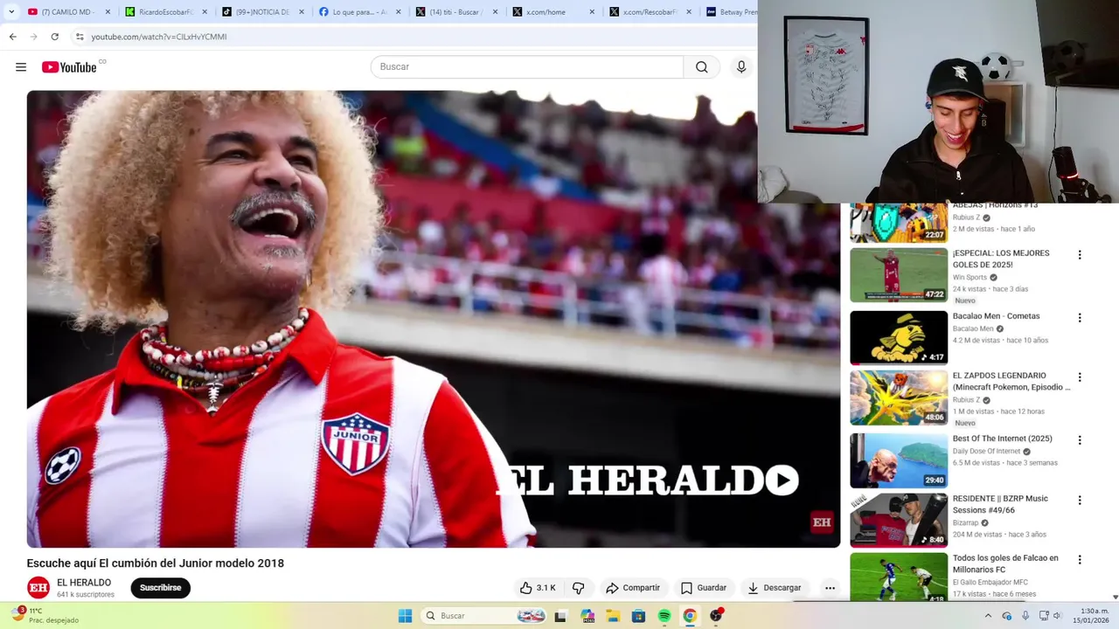Image resolution: width=1119 pixels, height=629 pixels.
Task: Open Spotify from the taskbar
Action: 664,616
